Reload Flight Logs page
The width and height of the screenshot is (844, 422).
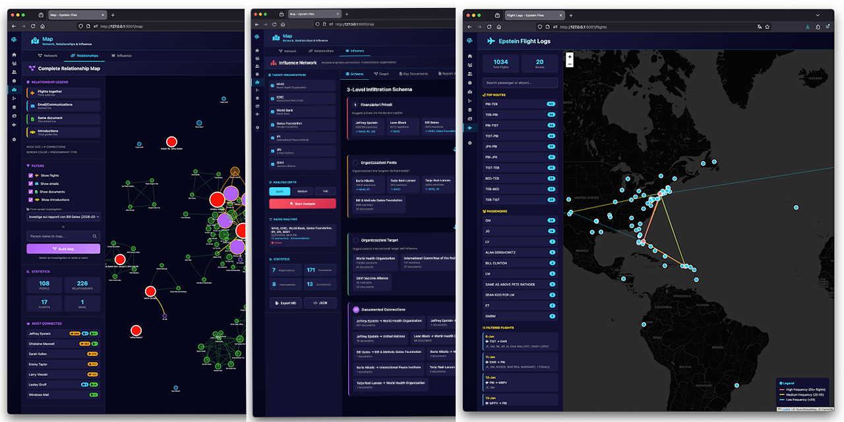point(489,27)
